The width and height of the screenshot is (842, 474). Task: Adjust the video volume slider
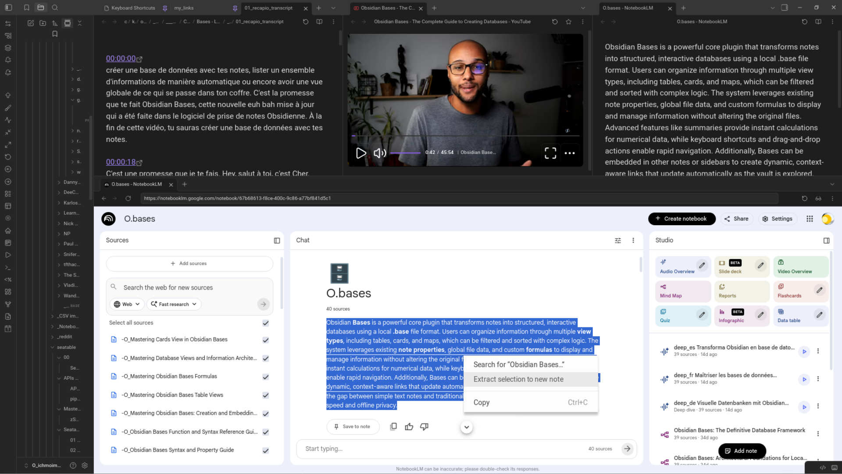click(405, 153)
